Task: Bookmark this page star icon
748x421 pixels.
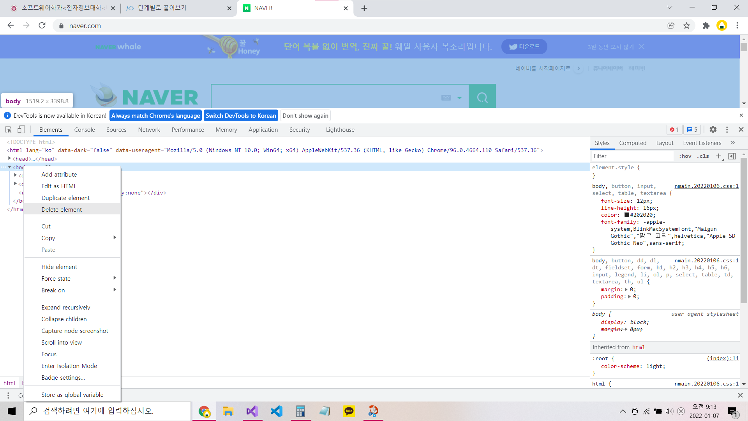Action: [x=686, y=26]
